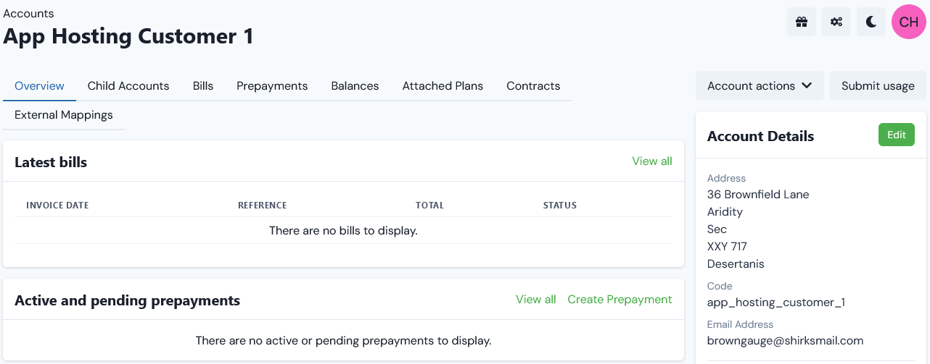Toggle dark mode moon icon
Image resolution: width=930 pixels, height=364 pixels.
pos(871,22)
